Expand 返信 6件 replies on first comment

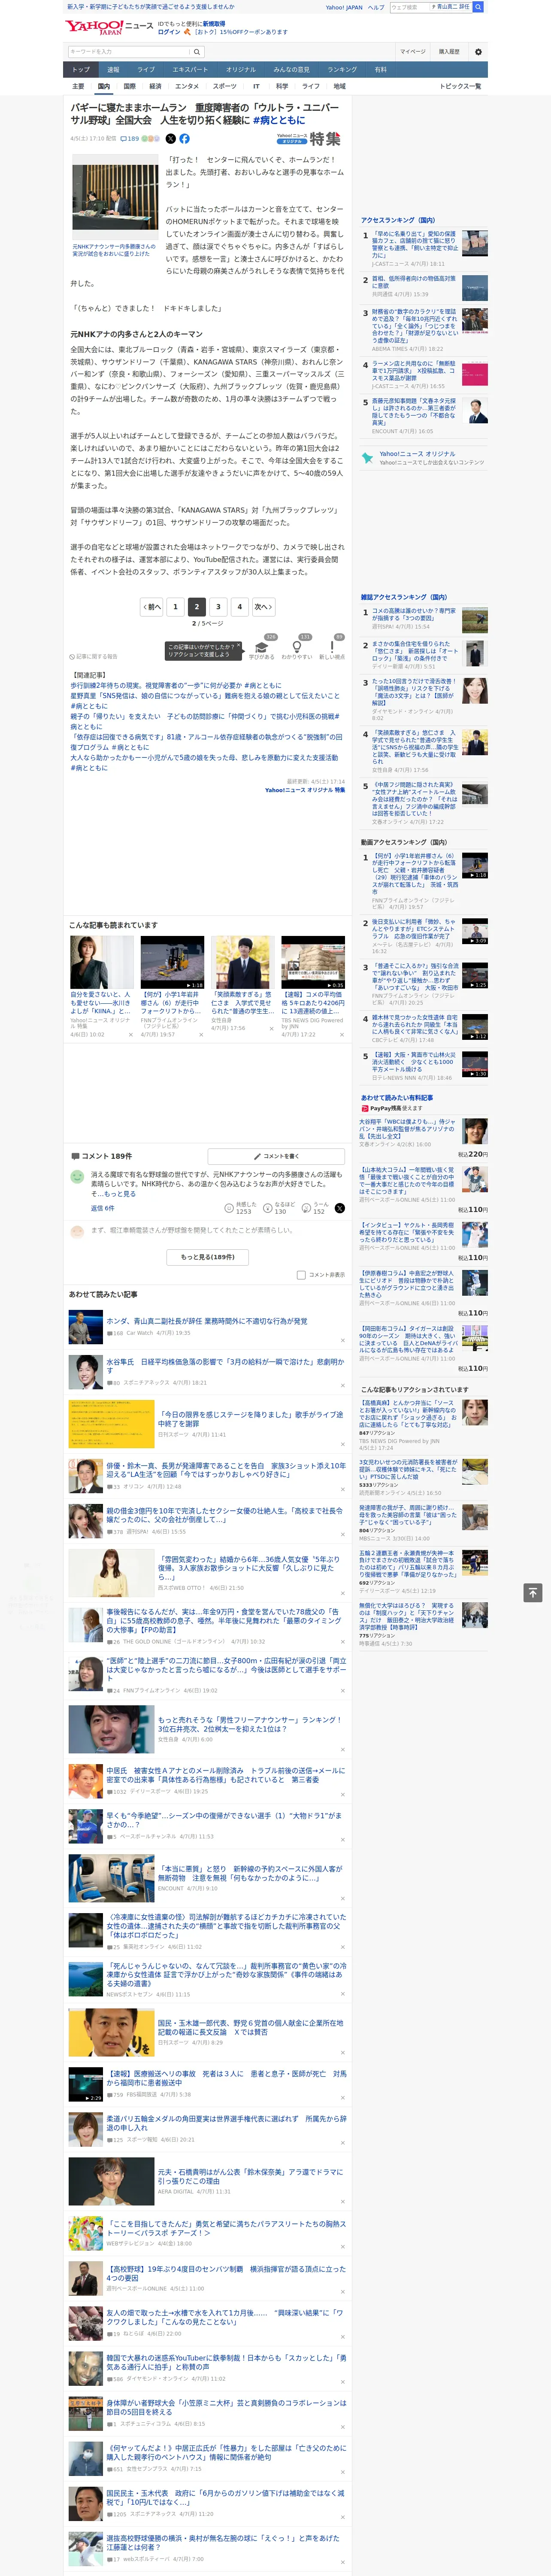[102, 1208]
